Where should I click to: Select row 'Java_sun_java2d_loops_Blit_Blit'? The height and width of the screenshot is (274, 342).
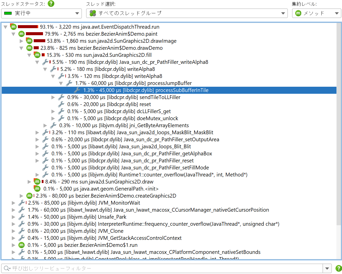click(x=169, y=147)
